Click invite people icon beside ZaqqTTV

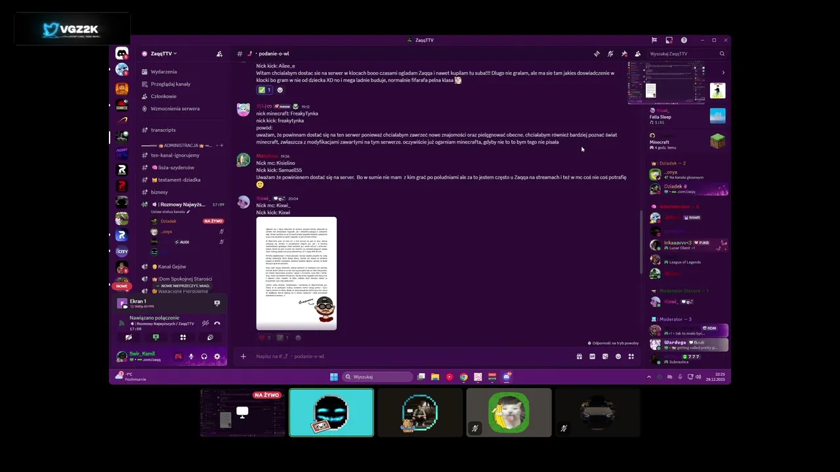point(219,54)
